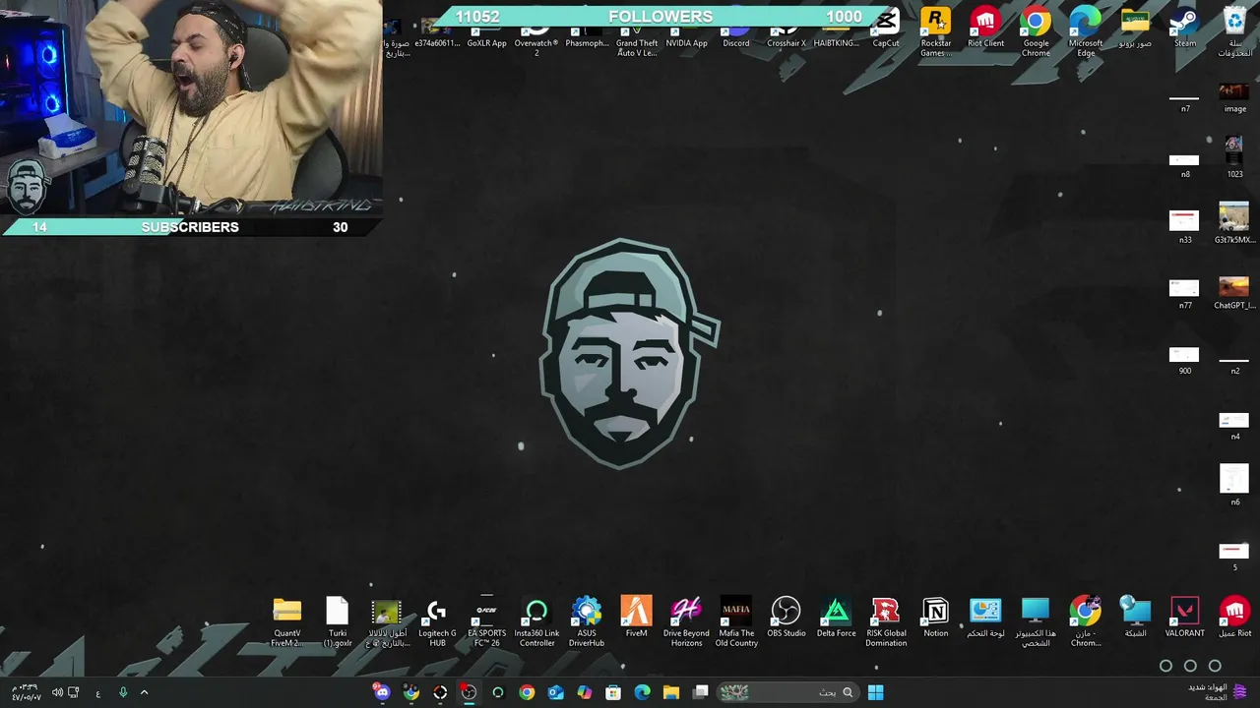Open the هذا الكمبيوتر الشخصي icon
The image size is (1260, 708).
(x=1036, y=621)
